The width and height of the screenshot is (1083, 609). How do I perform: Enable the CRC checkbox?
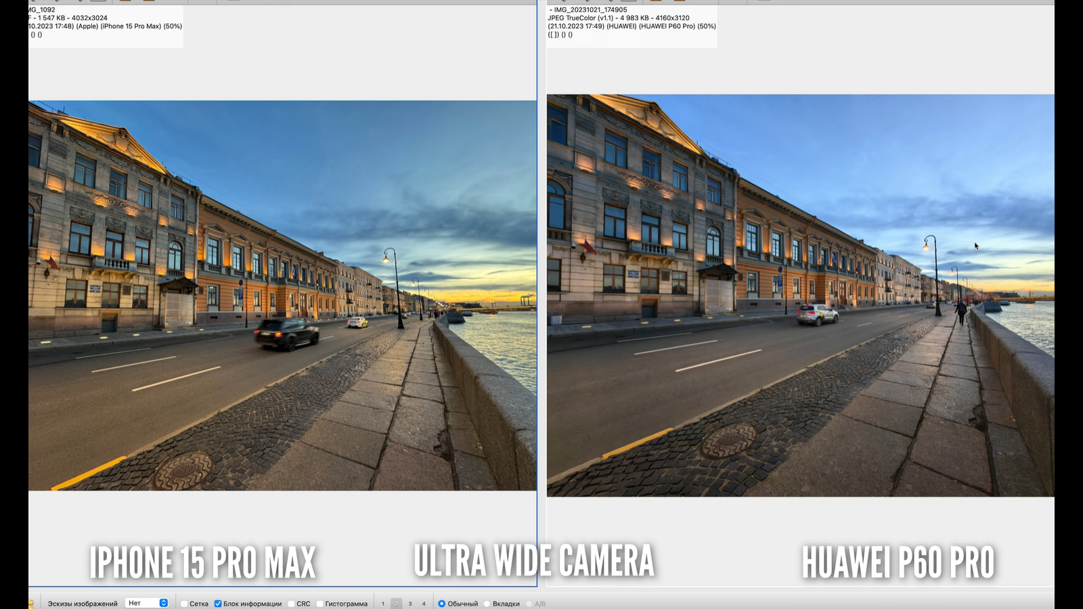pos(291,604)
